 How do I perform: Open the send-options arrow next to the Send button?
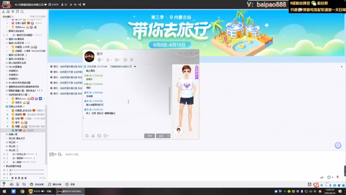tap(168, 136)
